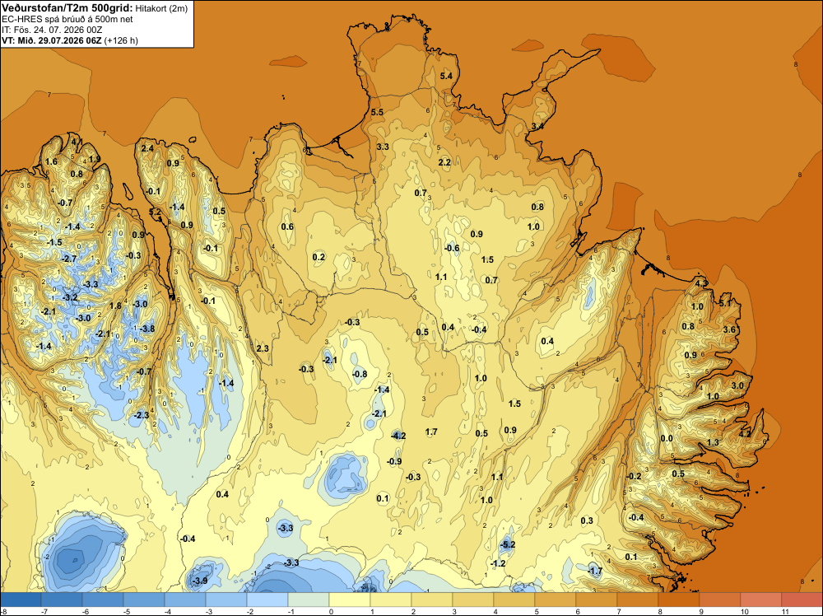Click the 5.1 temperature value

pyautogui.click(x=725, y=304)
